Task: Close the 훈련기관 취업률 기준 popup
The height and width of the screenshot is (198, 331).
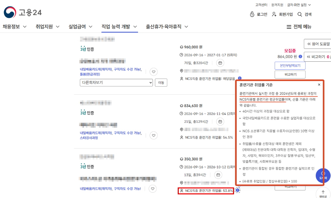Action: tap(319, 84)
